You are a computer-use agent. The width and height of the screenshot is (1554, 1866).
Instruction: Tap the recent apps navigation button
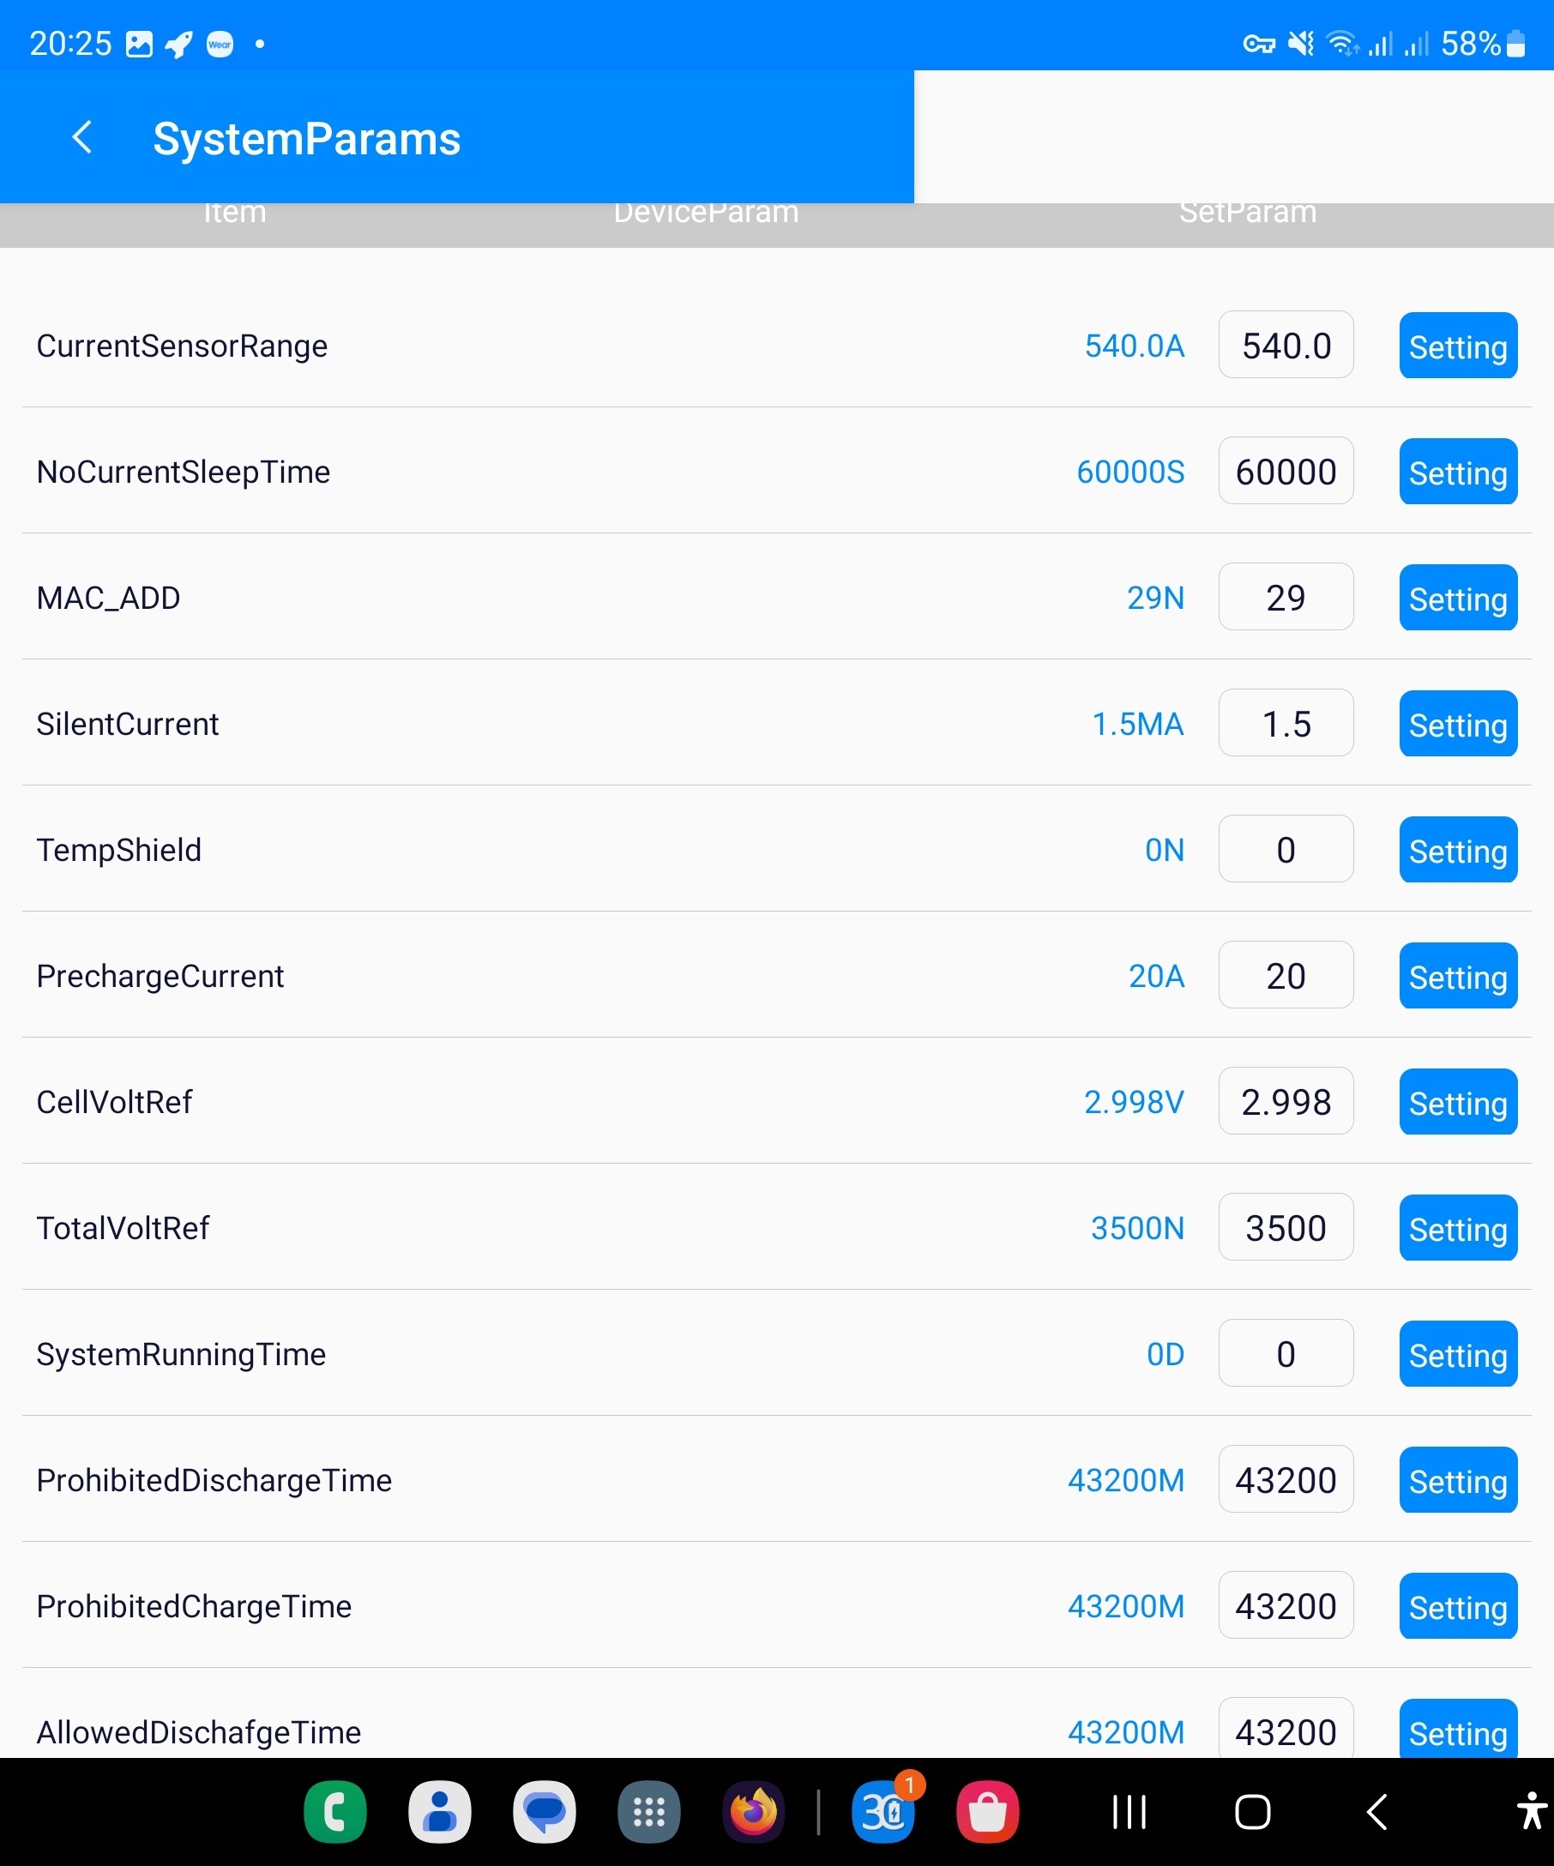point(1129,1812)
